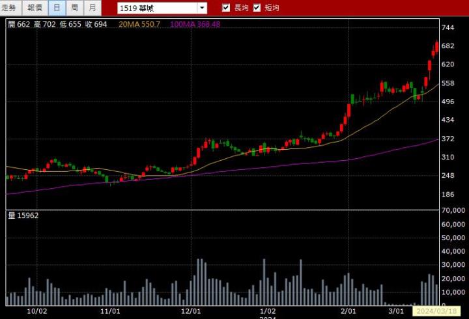
Task: Click the 744 price axis label
Action: [448, 28]
